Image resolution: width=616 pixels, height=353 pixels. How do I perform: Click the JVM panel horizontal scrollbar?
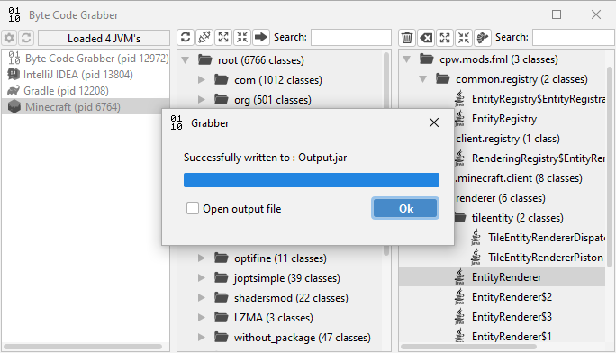tap(83, 347)
